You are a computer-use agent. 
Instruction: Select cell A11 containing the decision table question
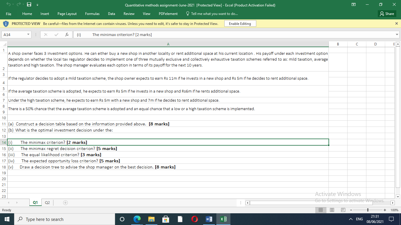[x=88, y=124]
